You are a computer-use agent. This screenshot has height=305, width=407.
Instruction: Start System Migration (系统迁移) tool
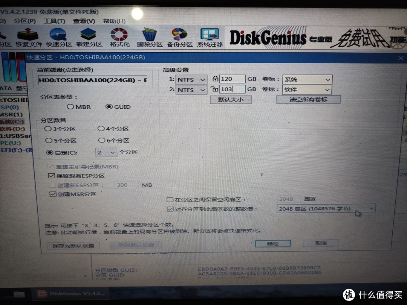(210, 38)
